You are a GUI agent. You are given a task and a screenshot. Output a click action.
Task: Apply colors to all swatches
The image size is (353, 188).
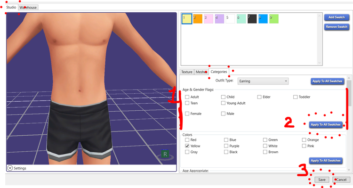[326, 161]
